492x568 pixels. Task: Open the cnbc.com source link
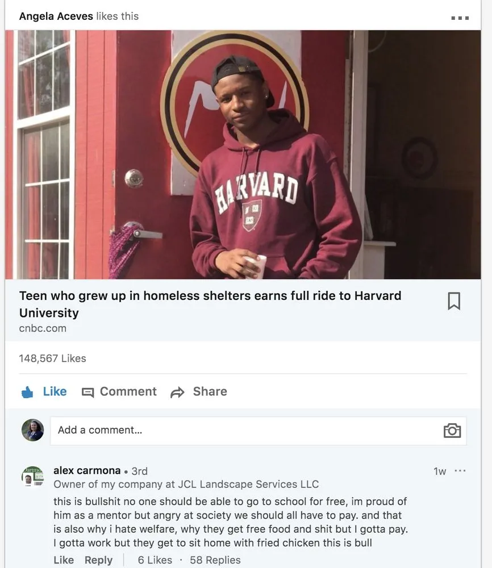43,328
